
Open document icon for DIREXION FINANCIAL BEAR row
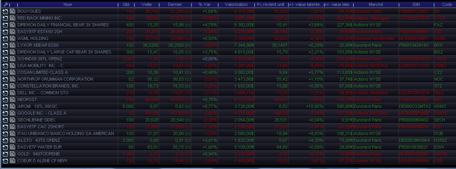12,25
